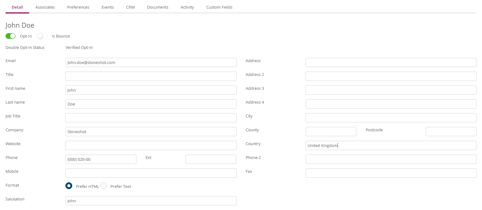Switch to the Associates tab
This screenshot has width=482, height=210.
45,7
